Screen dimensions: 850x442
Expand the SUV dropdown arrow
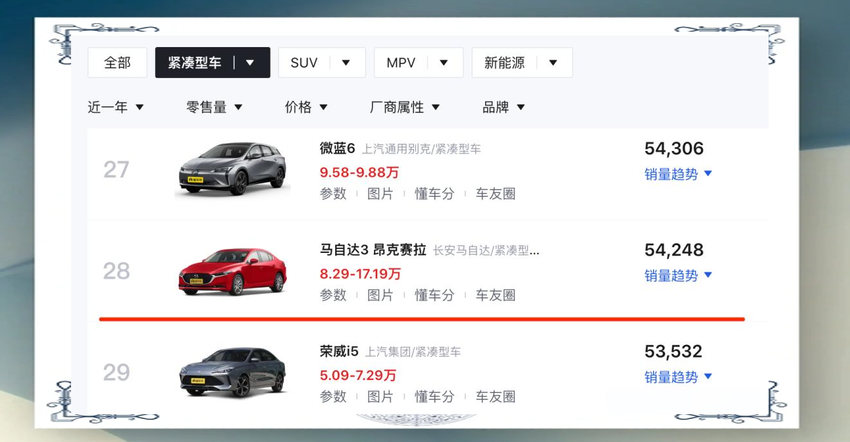click(x=346, y=63)
